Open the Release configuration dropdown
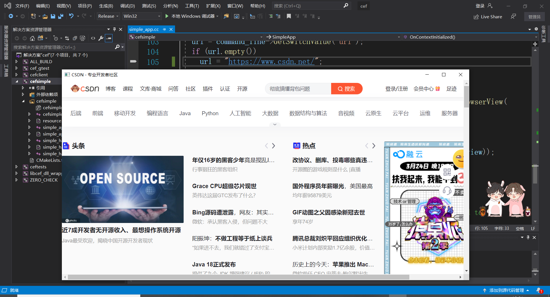 point(108,16)
